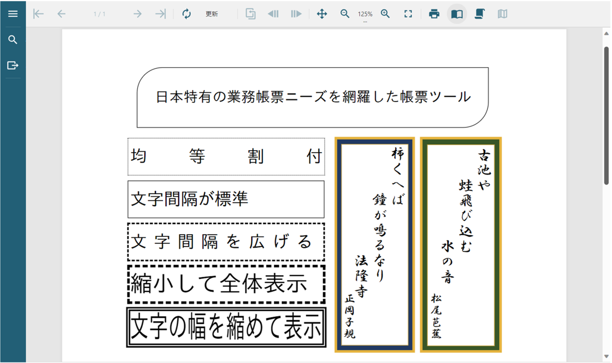The width and height of the screenshot is (612, 363).
Task: Jump to the last page
Action: [160, 14]
